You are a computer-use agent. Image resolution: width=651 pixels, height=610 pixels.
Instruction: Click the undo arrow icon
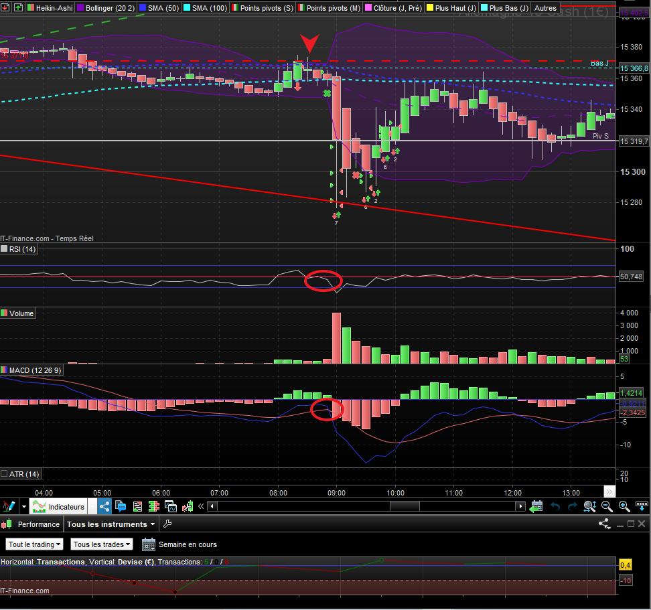click(555, 506)
